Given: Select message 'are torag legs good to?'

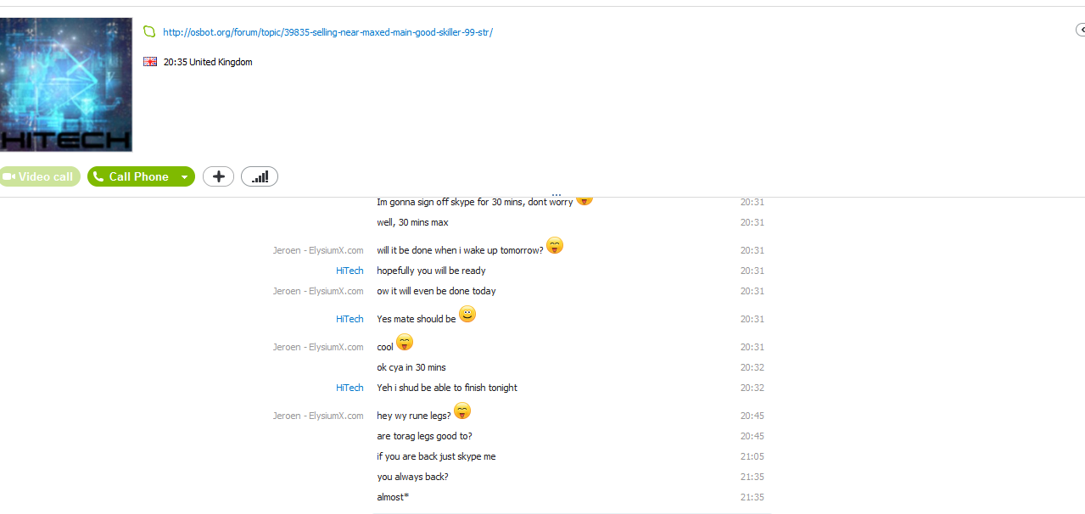Looking at the screenshot, I should tap(424, 436).
